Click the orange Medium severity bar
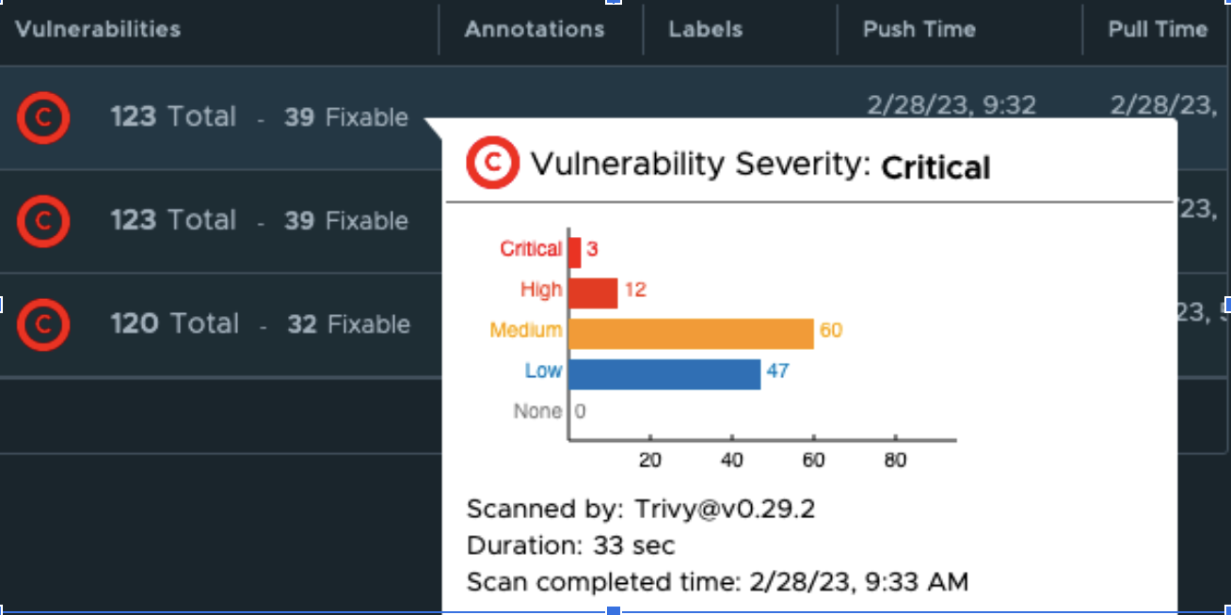The width and height of the screenshot is (1231, 615). click(691, 332)
